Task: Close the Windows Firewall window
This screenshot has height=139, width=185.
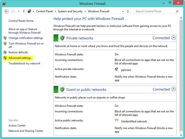Action: 178,3
